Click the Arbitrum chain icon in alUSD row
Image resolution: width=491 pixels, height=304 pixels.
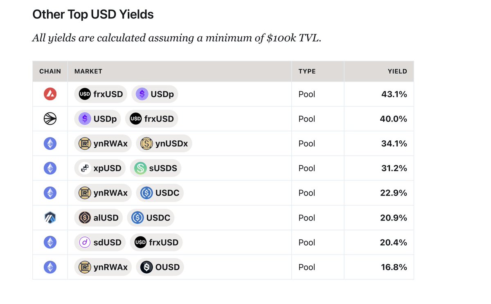point(50,218)
